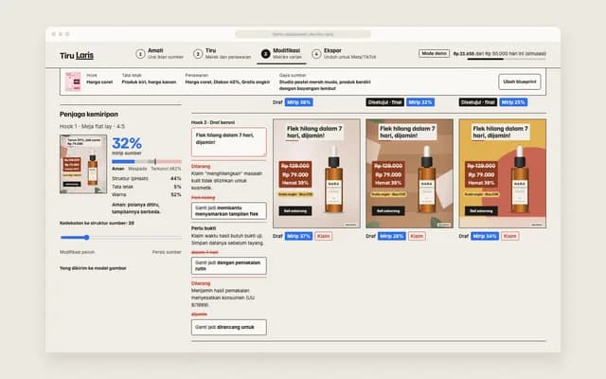
Task: Click the Mirip 32% badge
Action: (x=420, y=102)
